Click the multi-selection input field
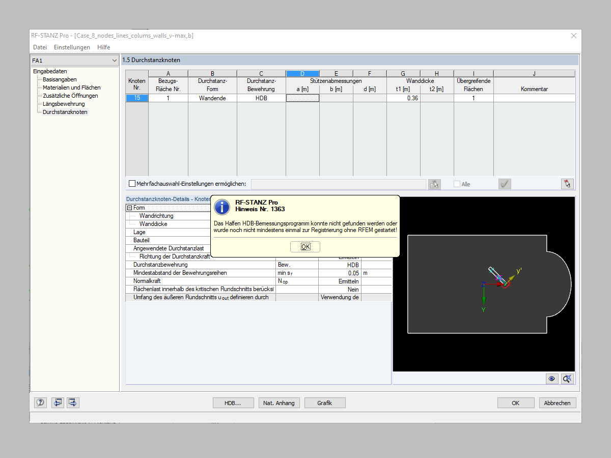 click(338, 184)
